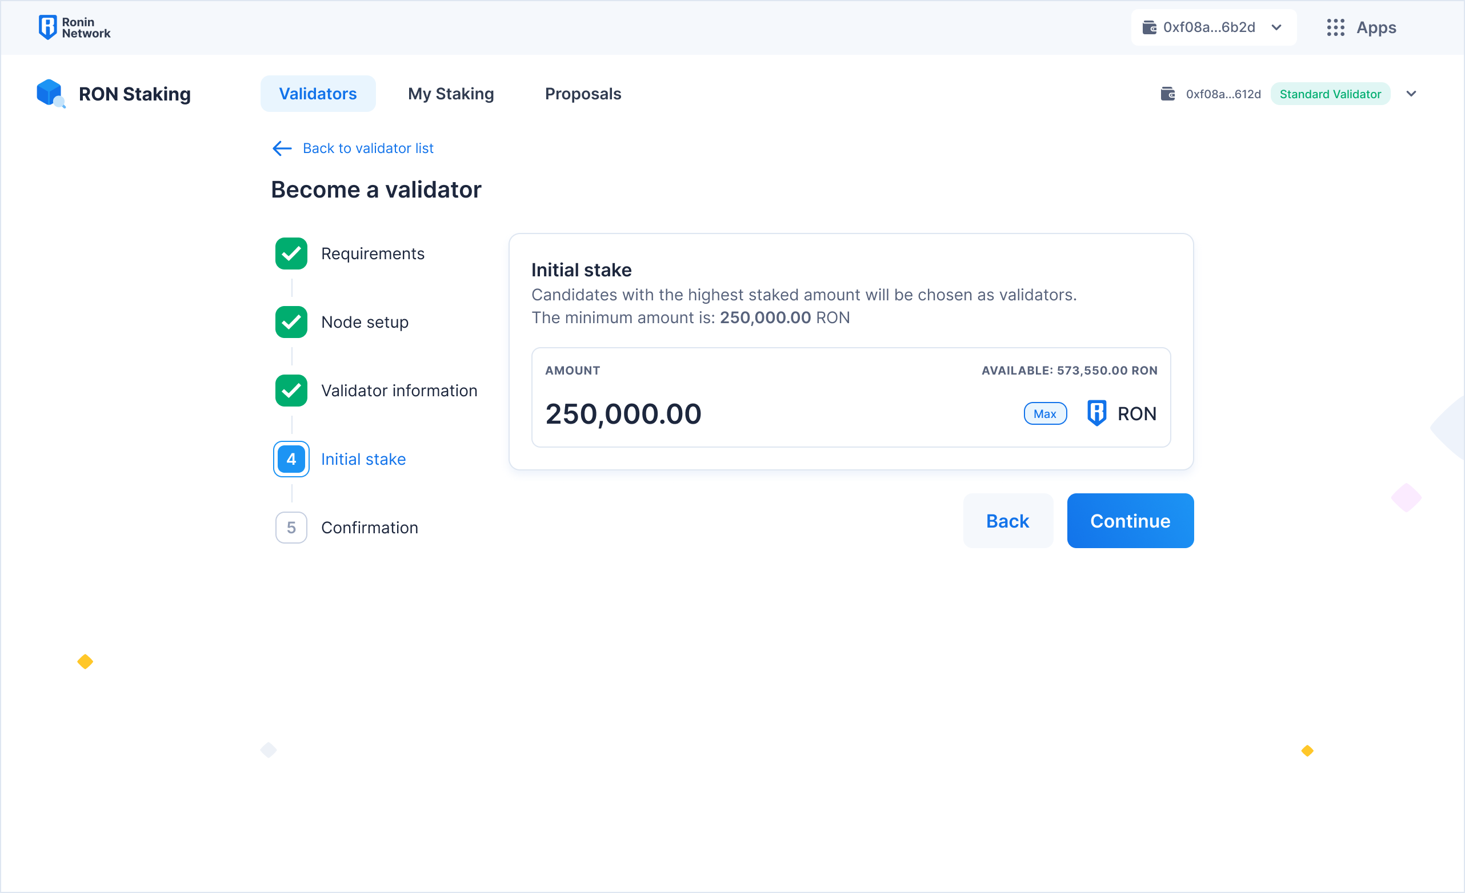1465x893 pixels.
Task: Click the Max amount pill
Action: point(1044,413)
